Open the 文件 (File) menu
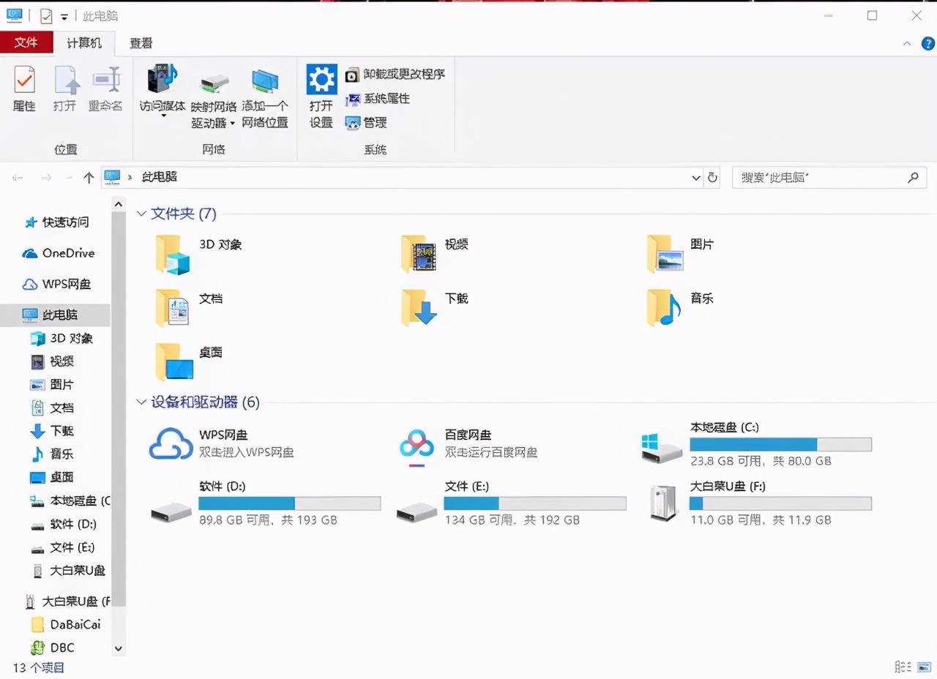This screenshot has width=937, height=679. click(27, 43)
